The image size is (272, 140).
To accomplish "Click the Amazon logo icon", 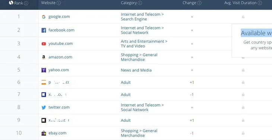I will click(x=44, y=57).
